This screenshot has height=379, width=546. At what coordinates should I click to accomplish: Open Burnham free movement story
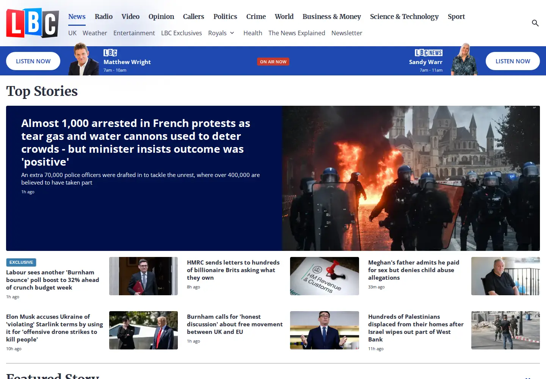click(235, 324)
